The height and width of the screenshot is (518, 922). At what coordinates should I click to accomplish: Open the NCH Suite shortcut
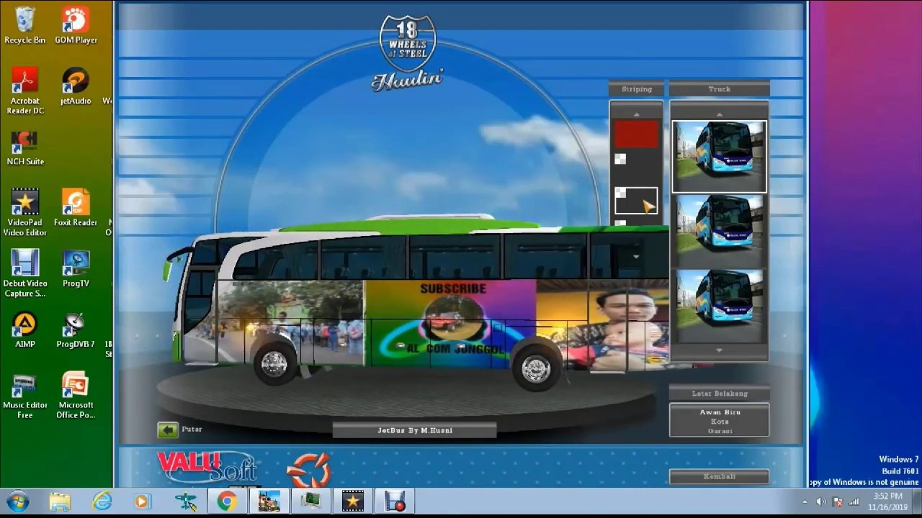24,148
